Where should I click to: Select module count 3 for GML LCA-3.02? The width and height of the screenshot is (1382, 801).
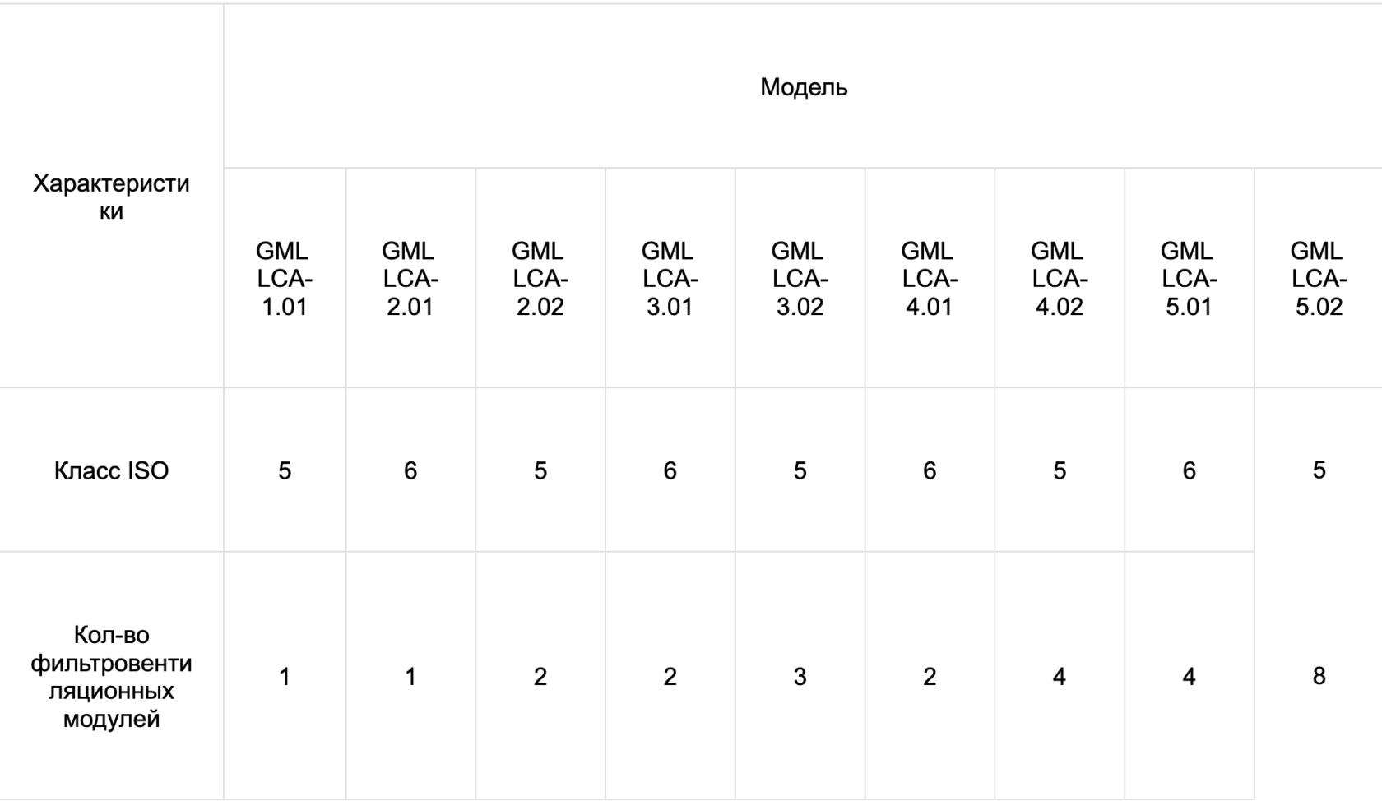800,676
